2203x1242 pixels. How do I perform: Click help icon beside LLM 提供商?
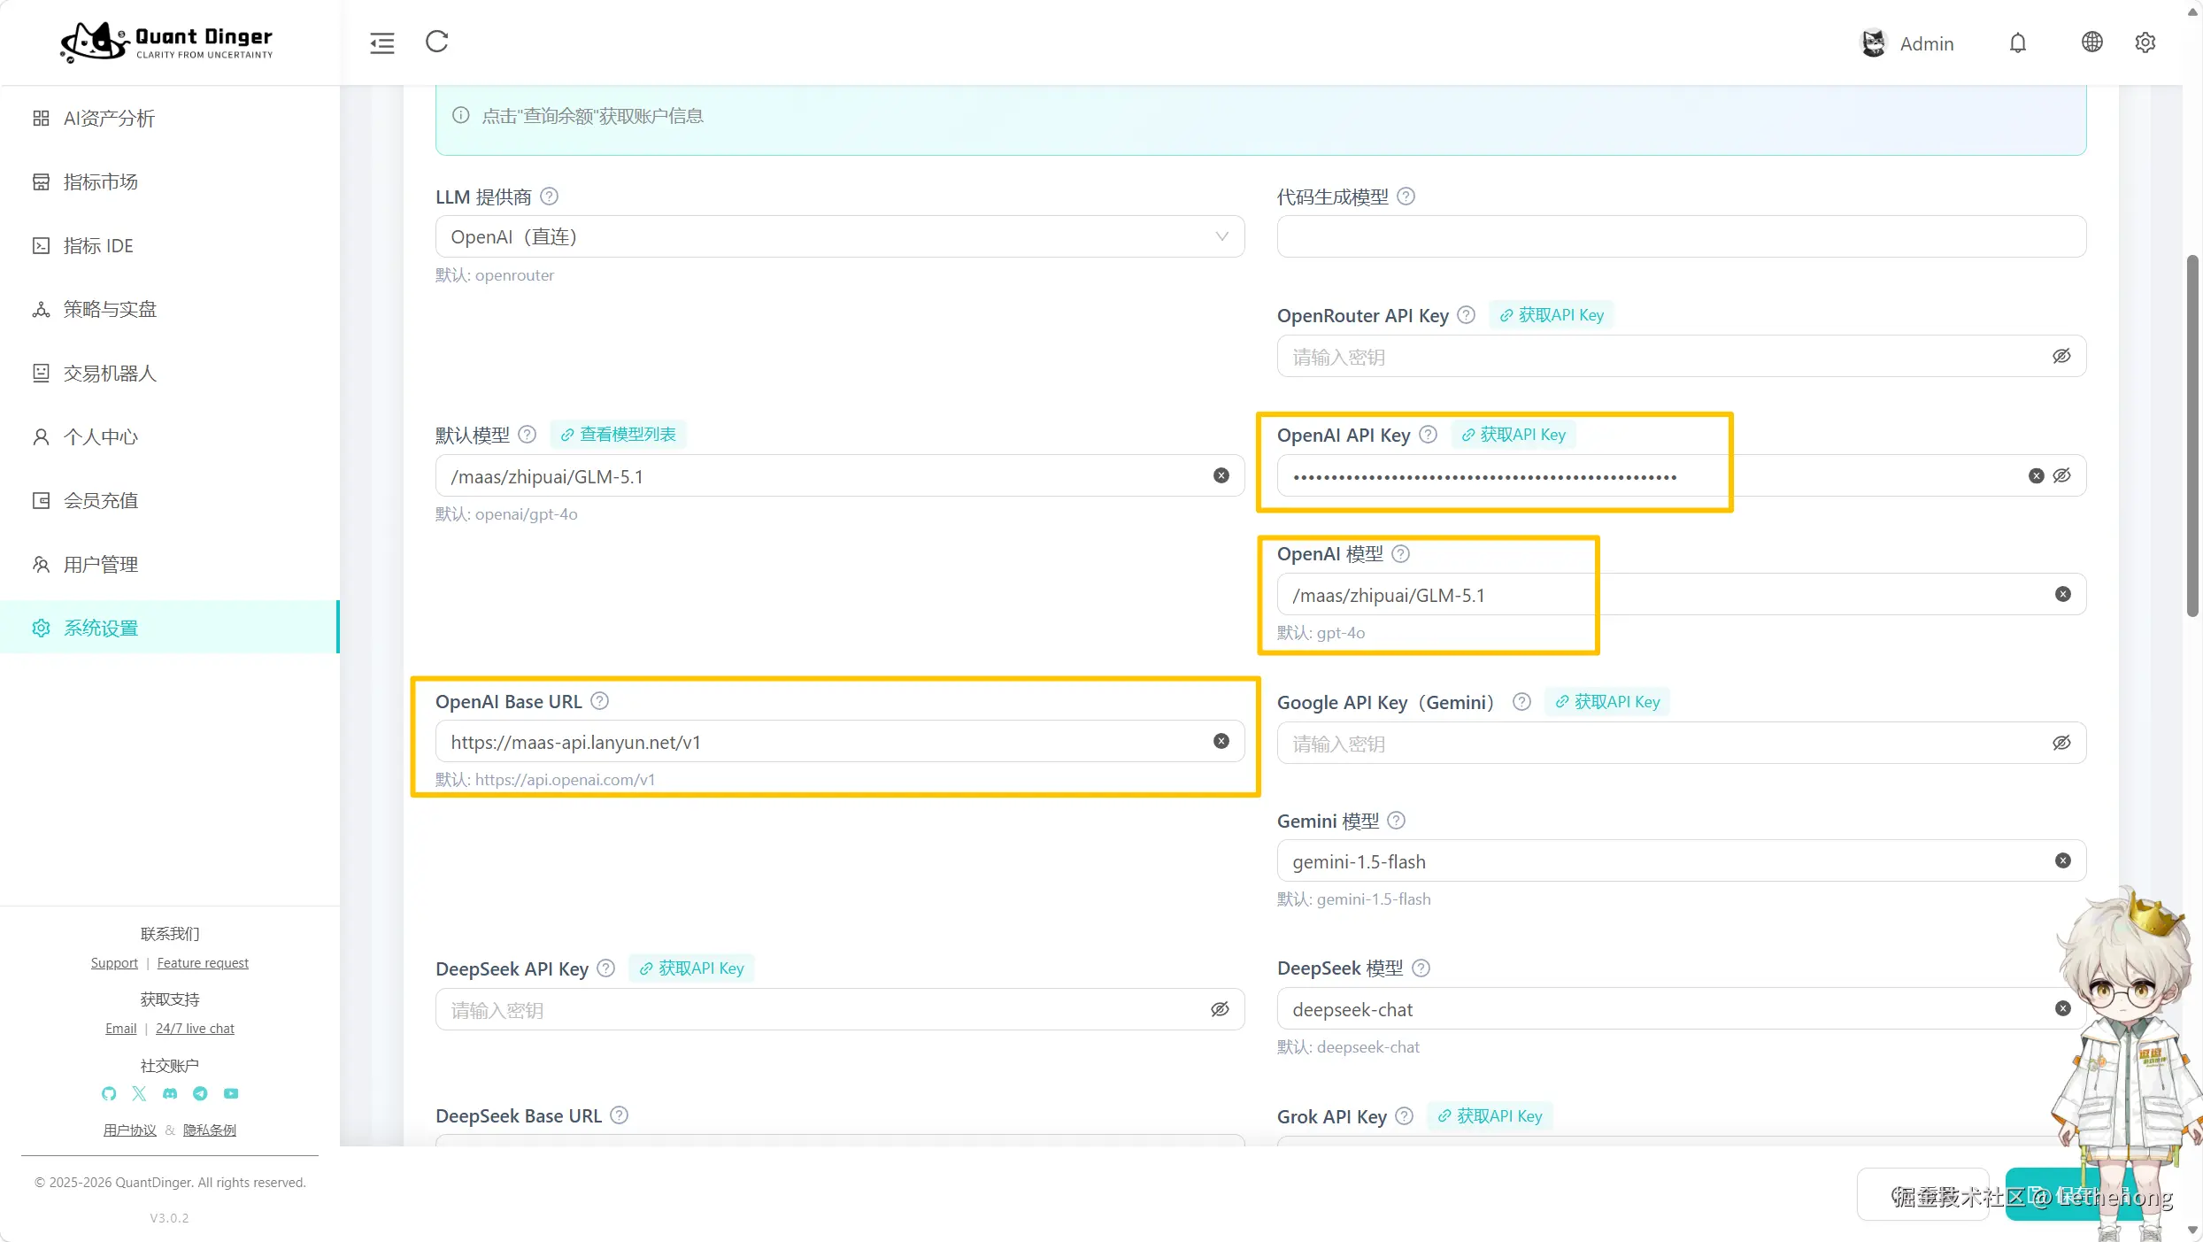tap(549, 197)
